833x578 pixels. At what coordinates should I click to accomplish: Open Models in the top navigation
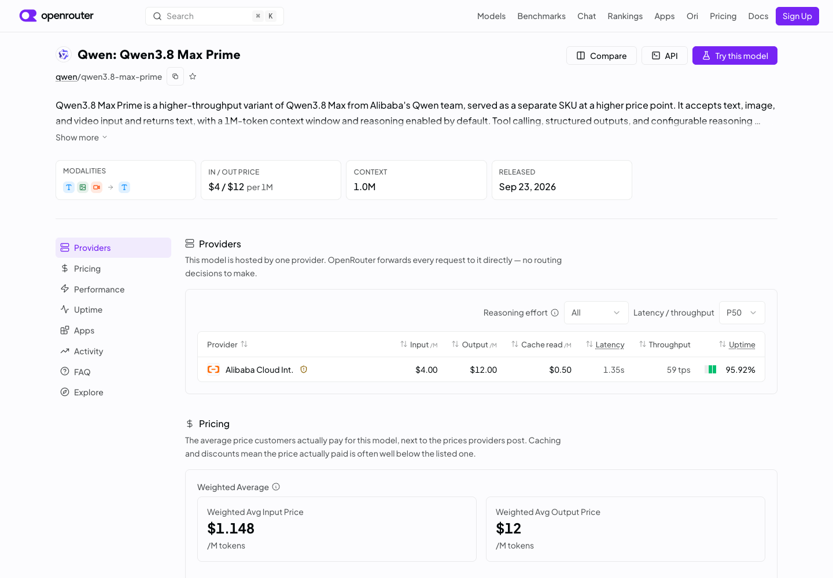click(x=491, y=16)
